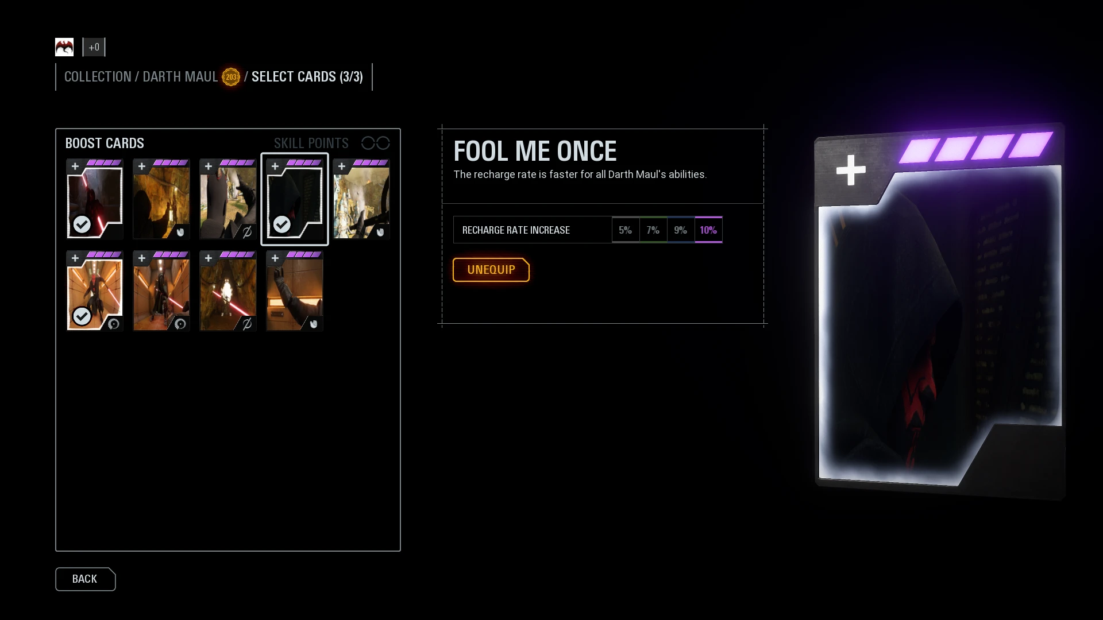
Task: Select the 10% recharge rate tier
Action: coord(708,230)
